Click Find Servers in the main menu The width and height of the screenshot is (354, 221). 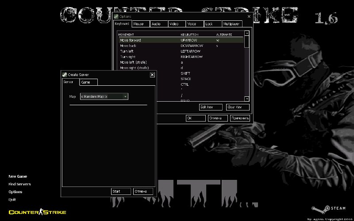[19, 184]
